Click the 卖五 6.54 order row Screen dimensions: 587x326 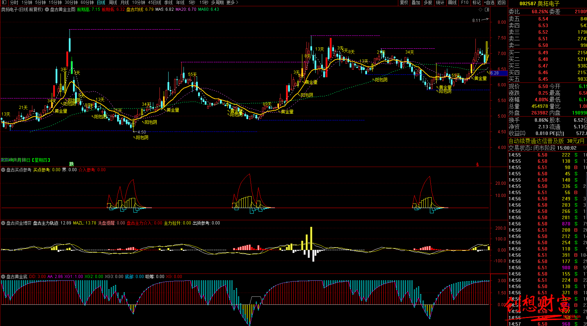(547, 19)
